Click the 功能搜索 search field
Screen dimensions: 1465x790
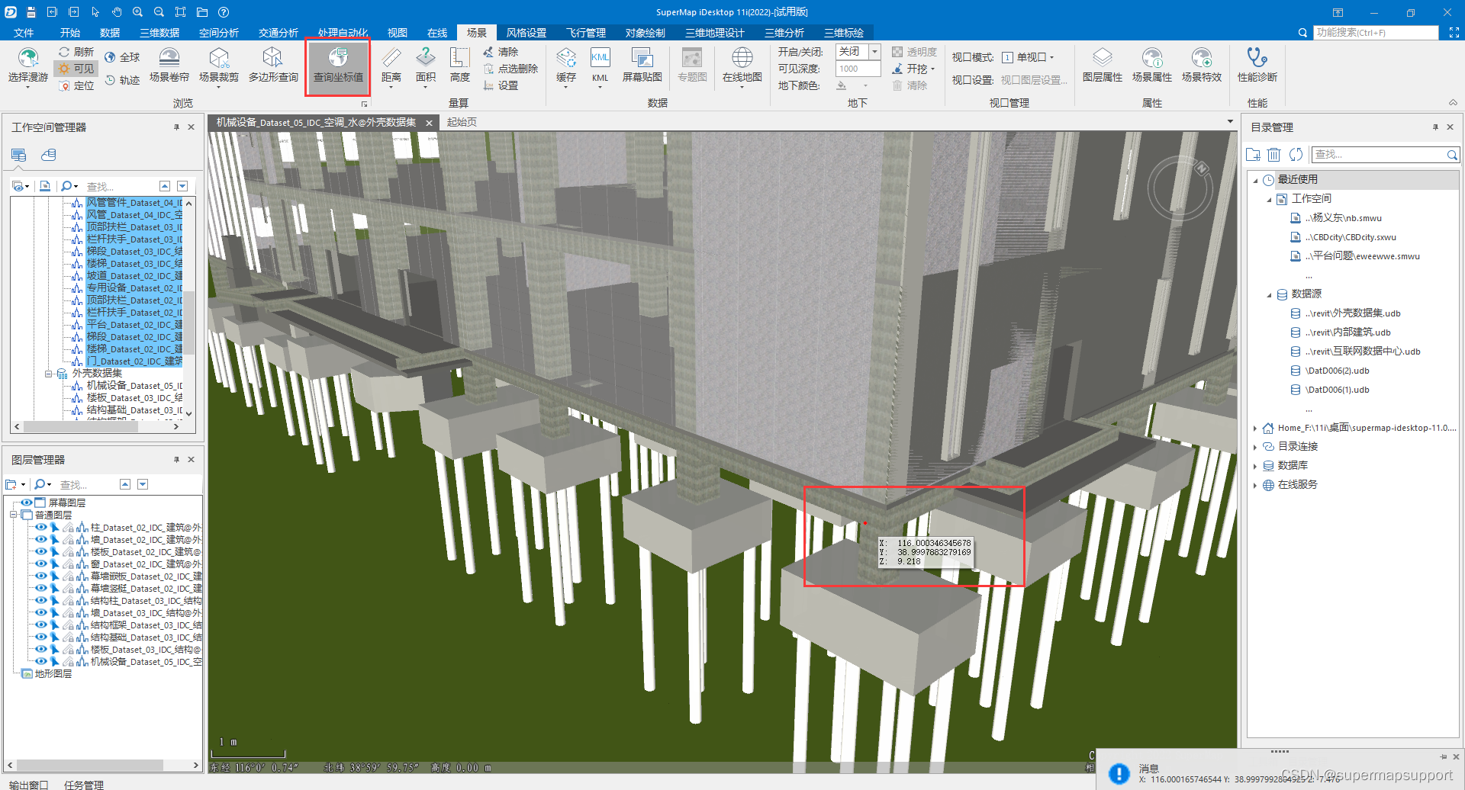coord(1376,33)
